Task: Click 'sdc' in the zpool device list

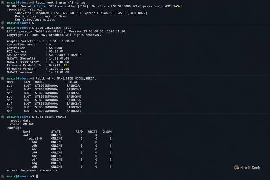Action: point(34,149)
